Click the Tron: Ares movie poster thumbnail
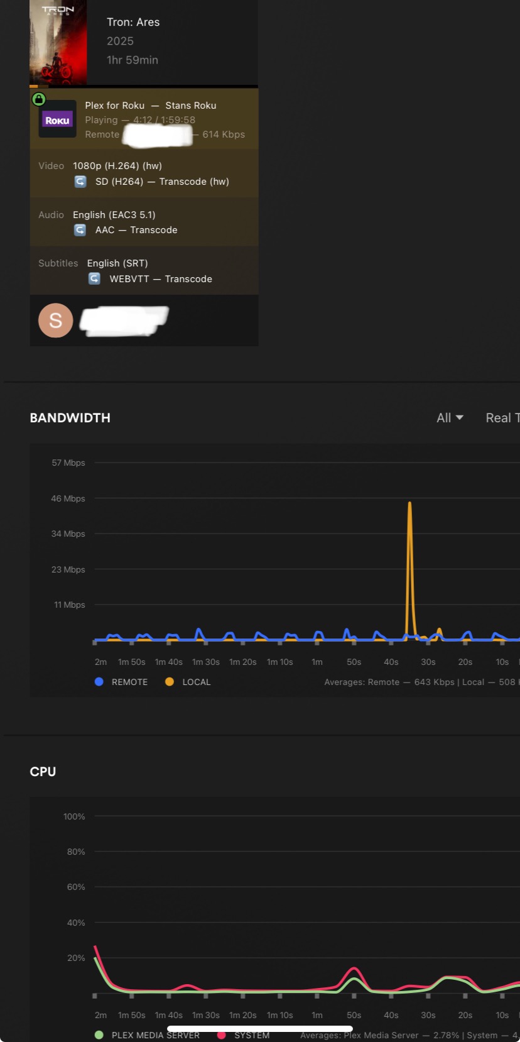Viewport: 520px width, 1042px height. tap(58, 42)
